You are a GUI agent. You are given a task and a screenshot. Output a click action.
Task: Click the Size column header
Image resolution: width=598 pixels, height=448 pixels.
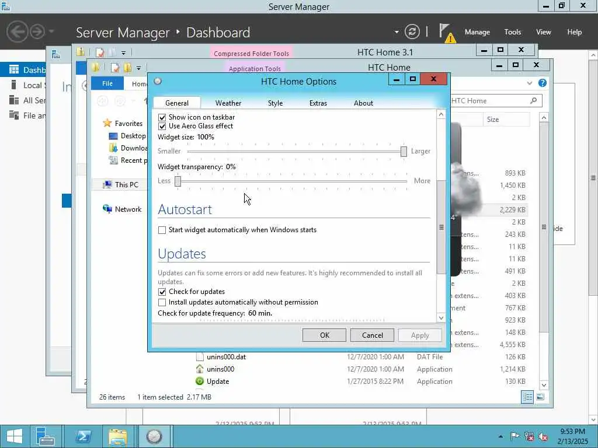tap(506, 119)
